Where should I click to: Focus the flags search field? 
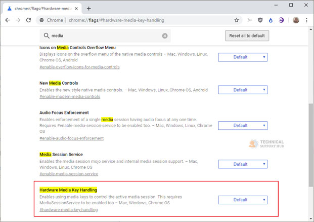coord(105,35)
